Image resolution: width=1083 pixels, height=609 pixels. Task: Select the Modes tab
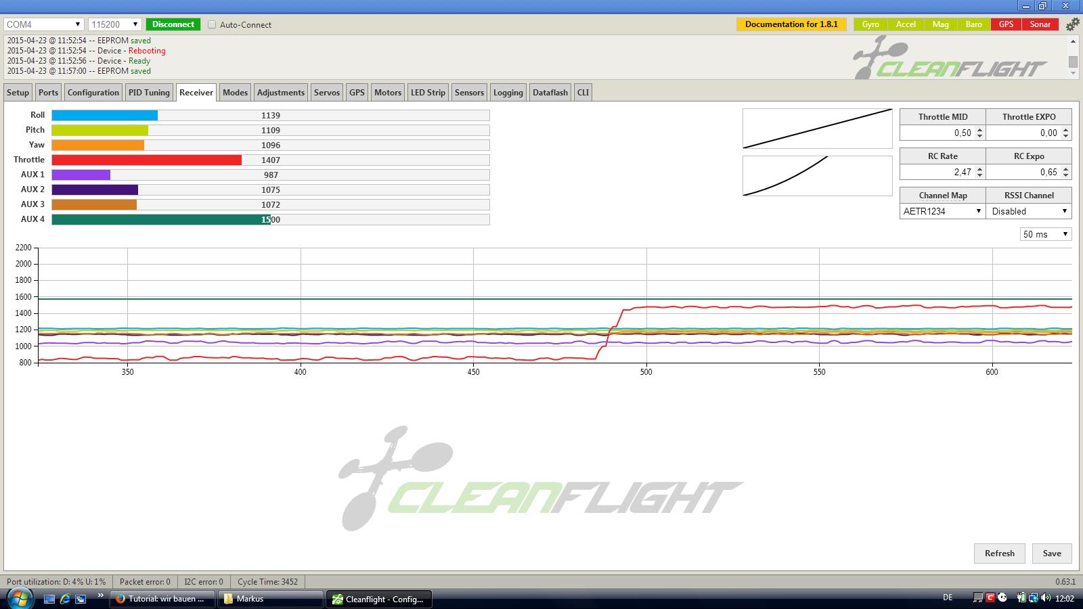(x=236, y=93)
